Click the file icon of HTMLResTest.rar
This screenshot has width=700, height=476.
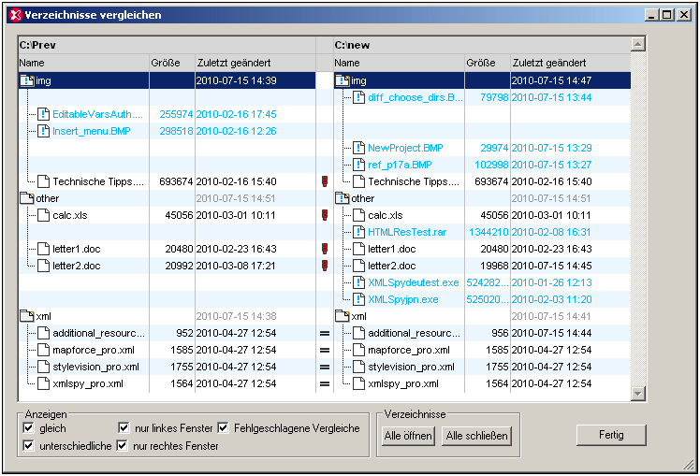pyautogui.click(x=357, y=232)
